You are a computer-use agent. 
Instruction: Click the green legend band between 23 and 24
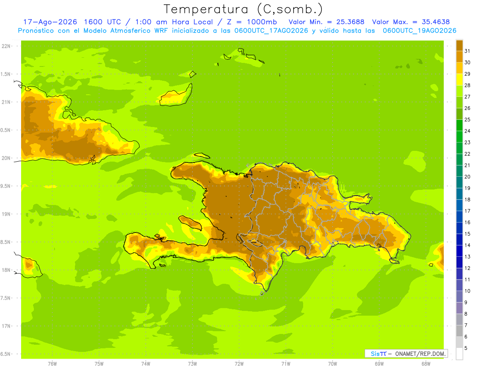click(459, 137)
